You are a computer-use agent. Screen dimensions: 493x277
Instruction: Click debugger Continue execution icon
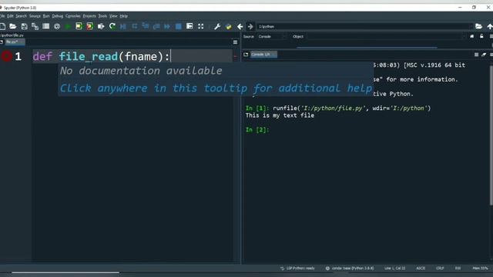pos(167,26)
